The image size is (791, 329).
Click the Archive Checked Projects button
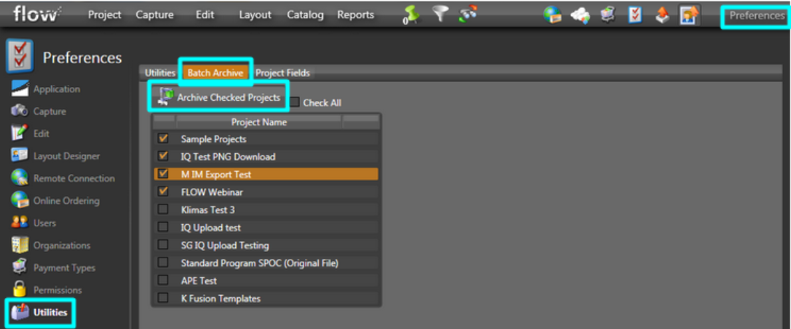tap(219, 98)
